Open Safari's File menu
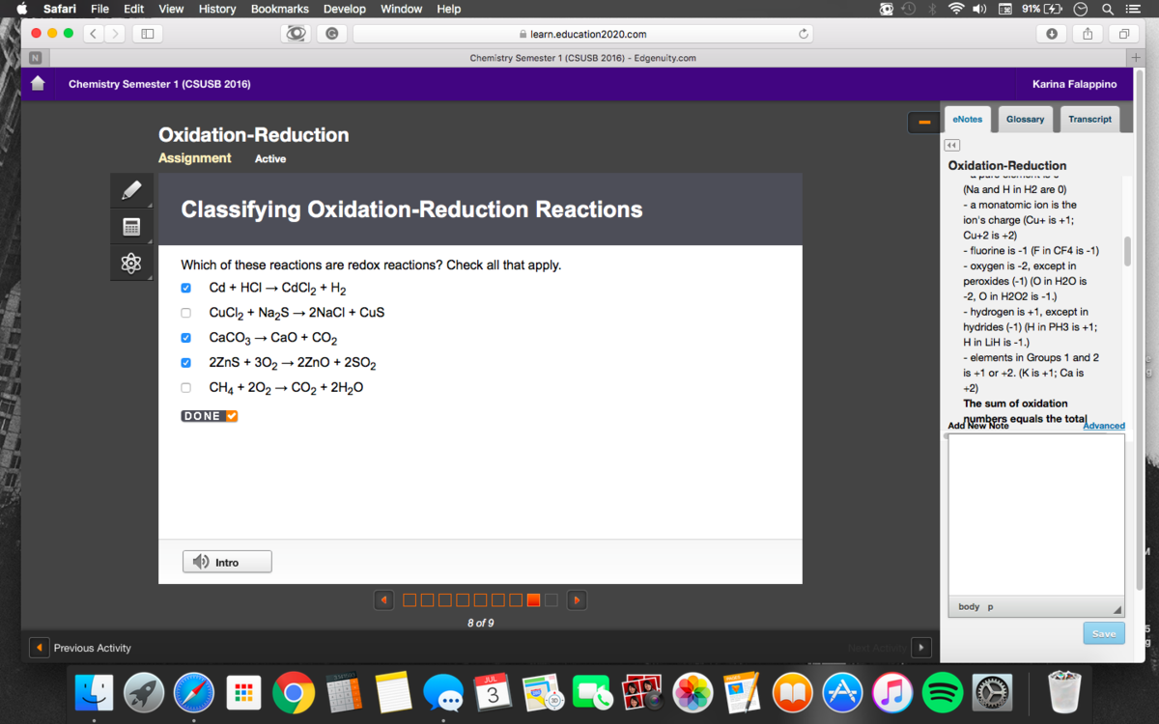Screen dimensions: 1159x724 click(x=99, y=9)
